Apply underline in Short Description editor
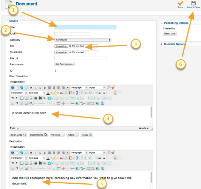This screenshot has width=201, height=189. pos(40,87)
